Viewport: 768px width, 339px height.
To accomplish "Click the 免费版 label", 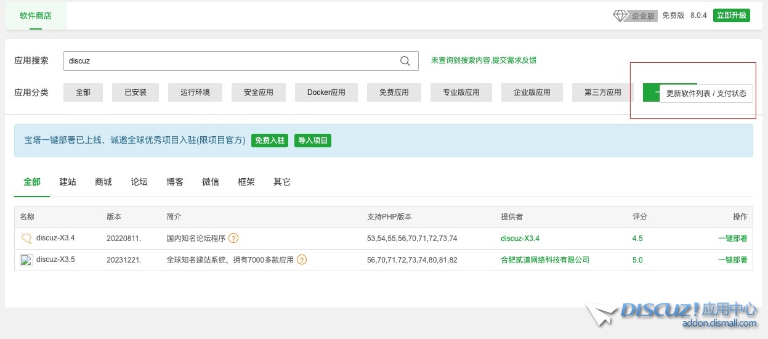I will pos(673,15).
